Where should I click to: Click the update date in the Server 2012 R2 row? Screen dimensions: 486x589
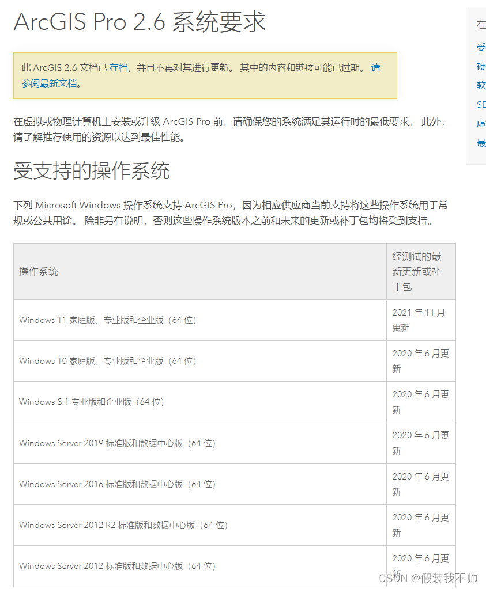[x=420, y=525]
